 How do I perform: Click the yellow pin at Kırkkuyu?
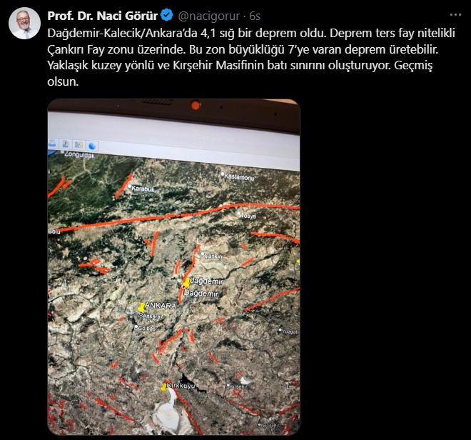point(163,387)
